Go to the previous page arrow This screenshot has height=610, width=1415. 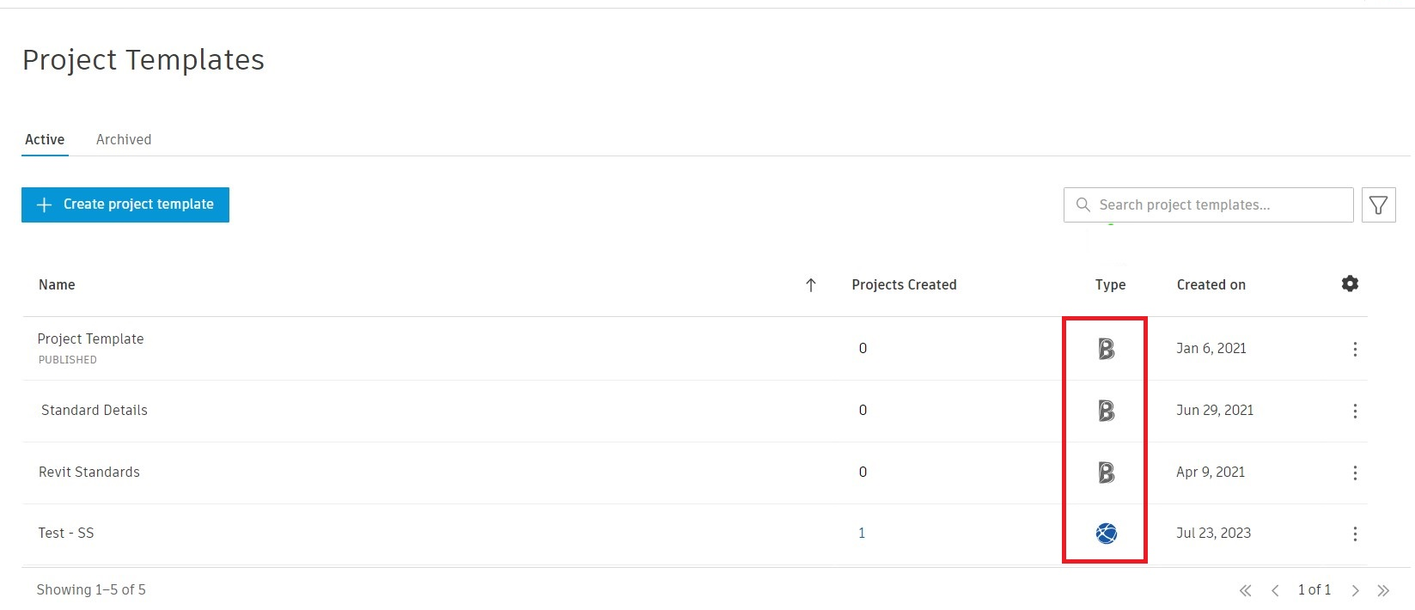coord(1275,590)
